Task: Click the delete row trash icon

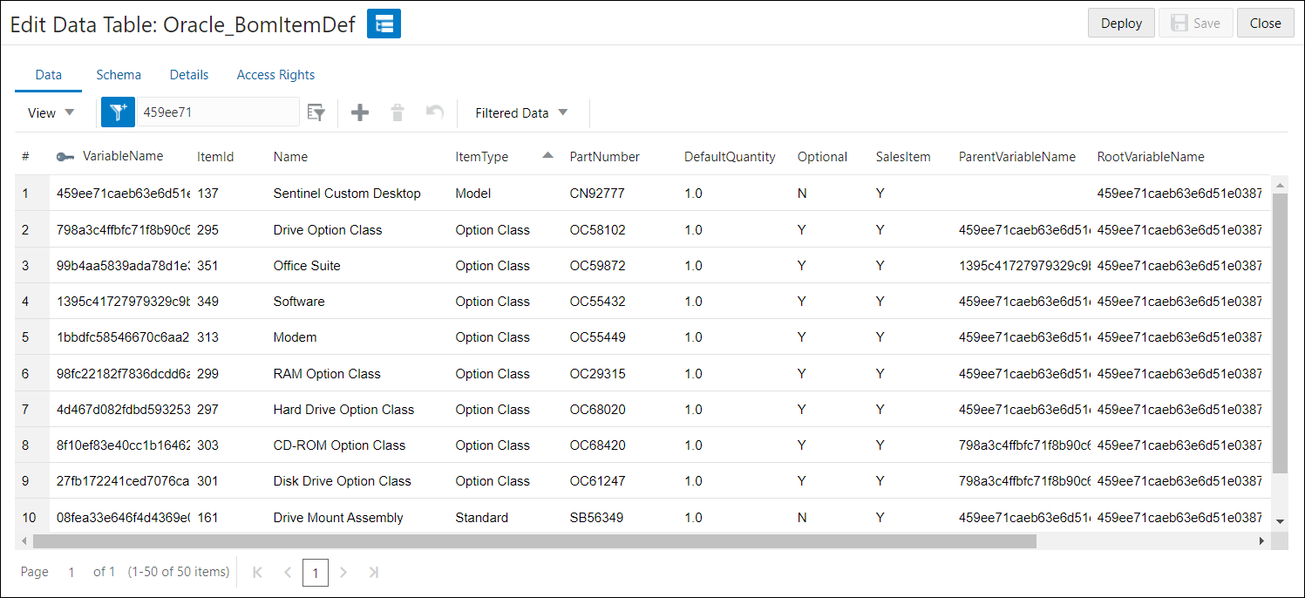Action: click(397, 112)
